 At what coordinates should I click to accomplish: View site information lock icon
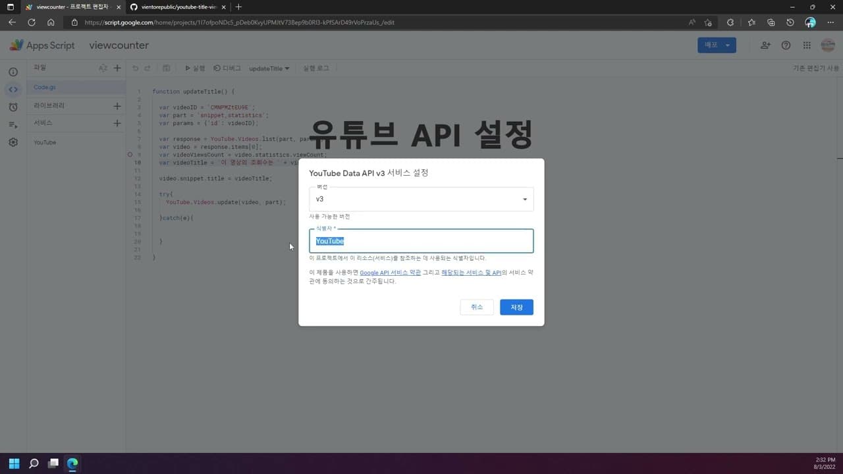pos(74,22)
